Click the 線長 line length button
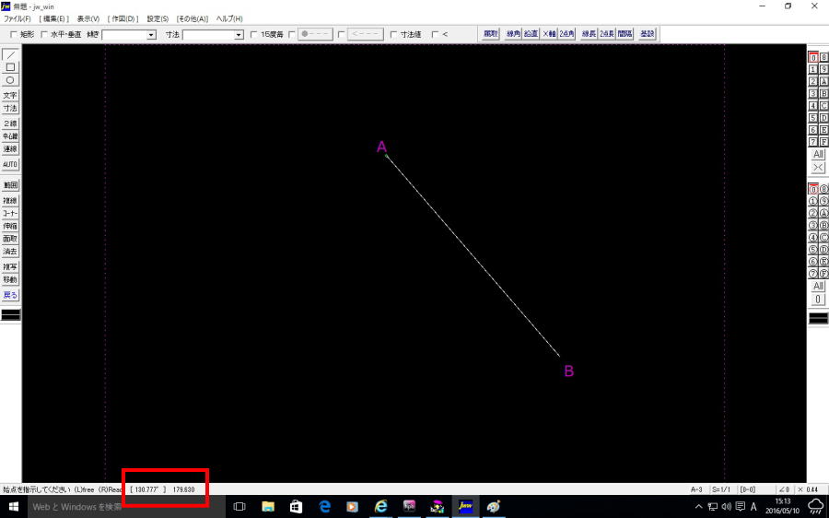 589,34
